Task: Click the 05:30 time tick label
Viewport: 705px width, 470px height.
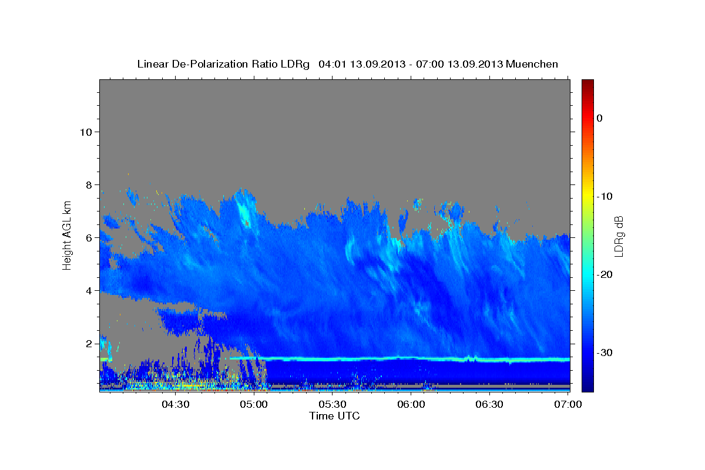Action: pyautogui.click(x=333, y=404)
